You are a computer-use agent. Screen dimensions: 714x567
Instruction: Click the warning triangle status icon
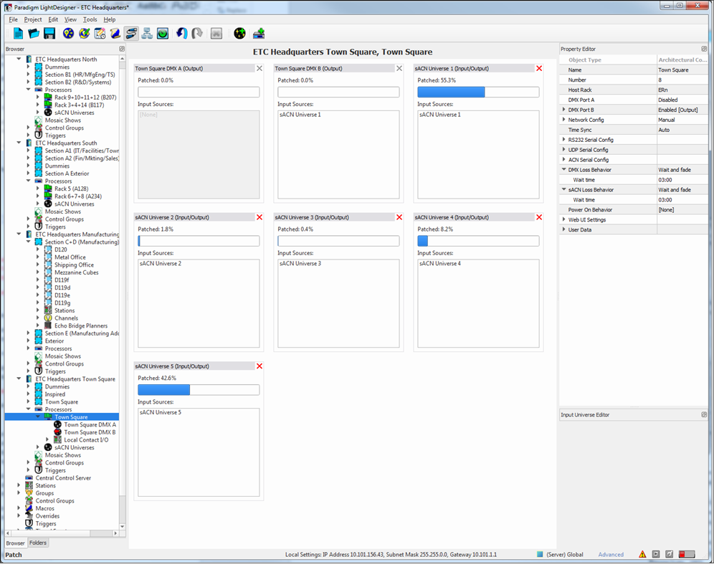642,554
